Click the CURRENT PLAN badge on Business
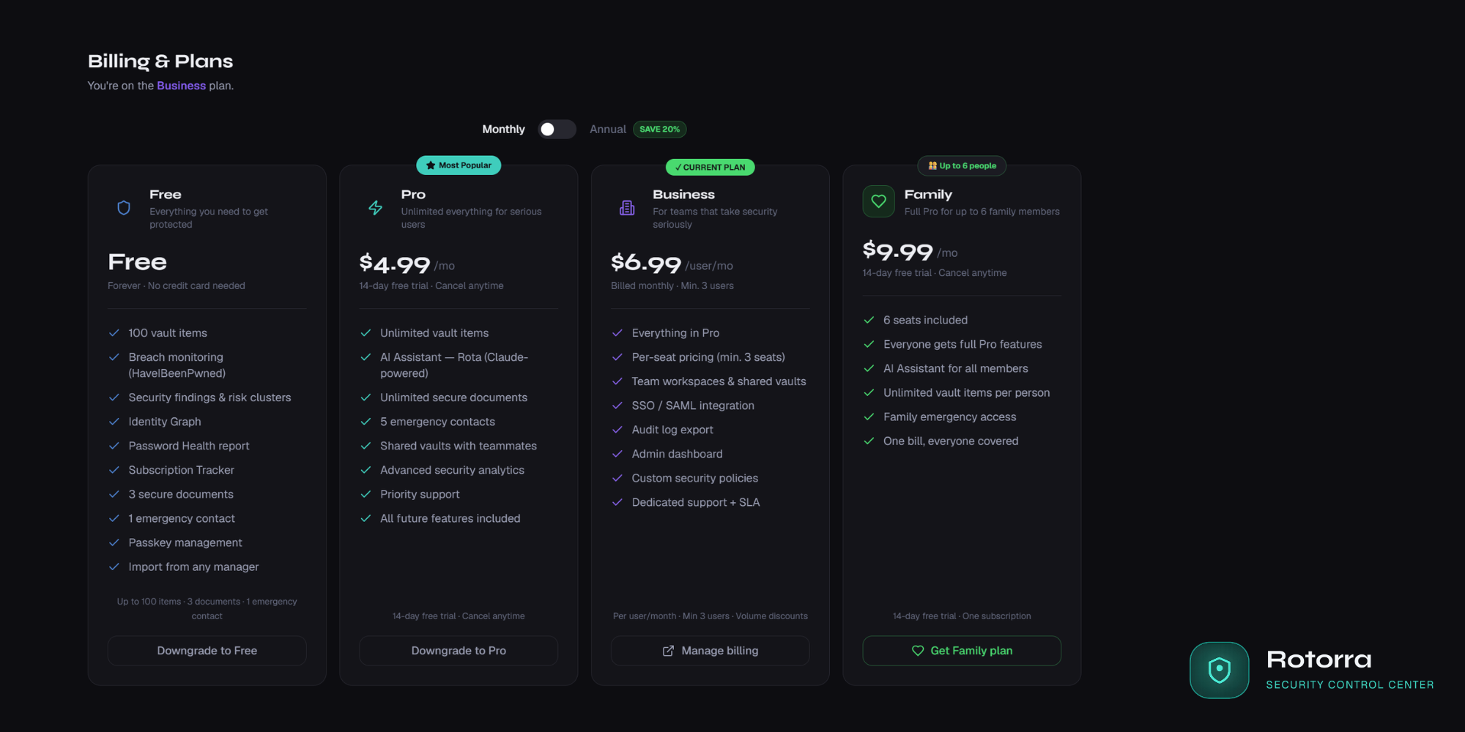This screenshot has height=732, width=1465. point(710,167)
